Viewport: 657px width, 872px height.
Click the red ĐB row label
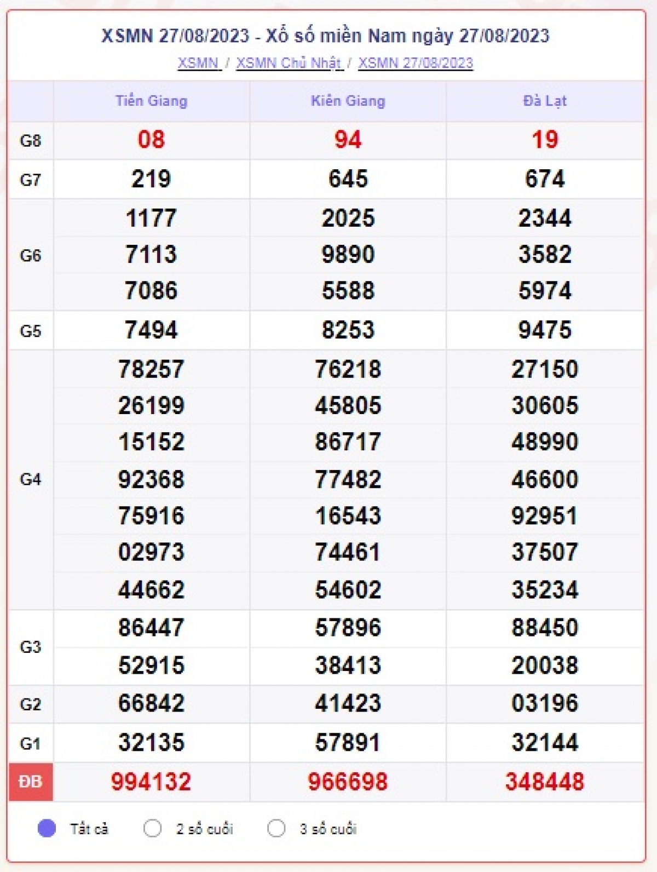pos(31,782)
